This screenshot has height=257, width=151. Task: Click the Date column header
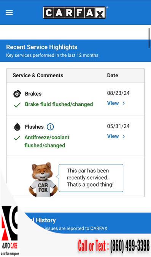point(113,75)
